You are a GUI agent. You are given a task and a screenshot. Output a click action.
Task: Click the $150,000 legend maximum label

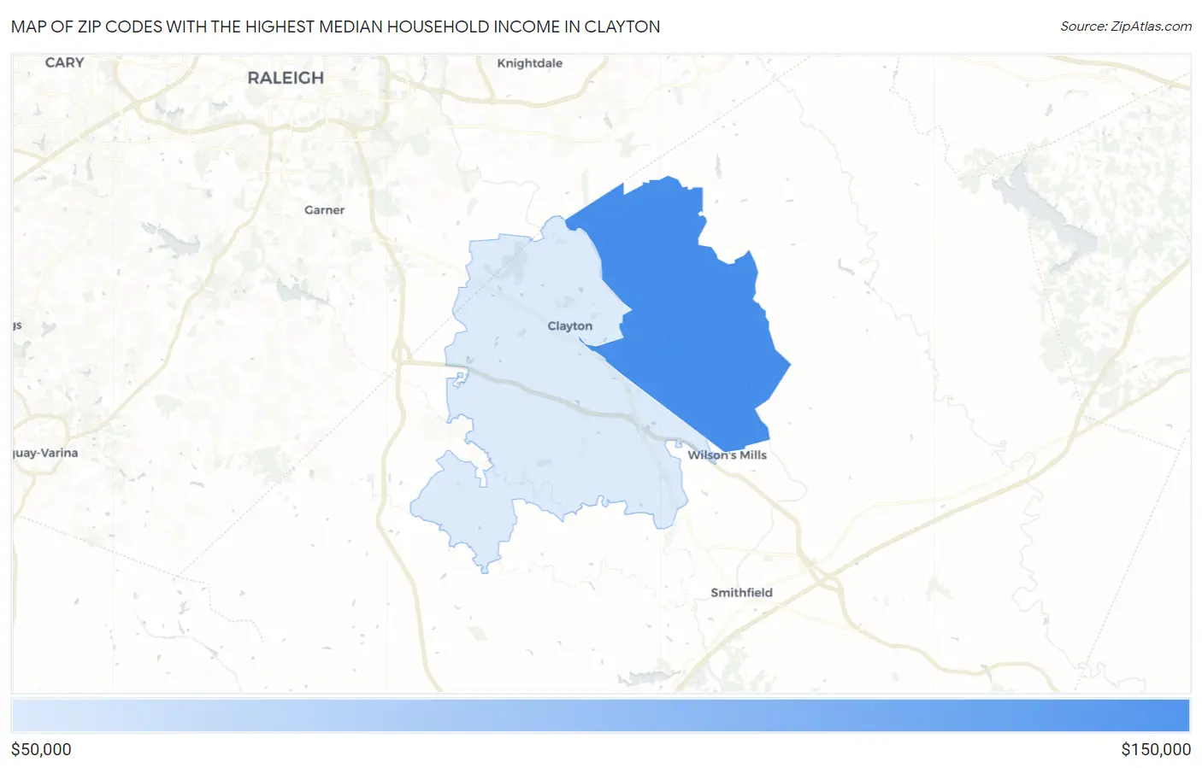point(1156,749)
